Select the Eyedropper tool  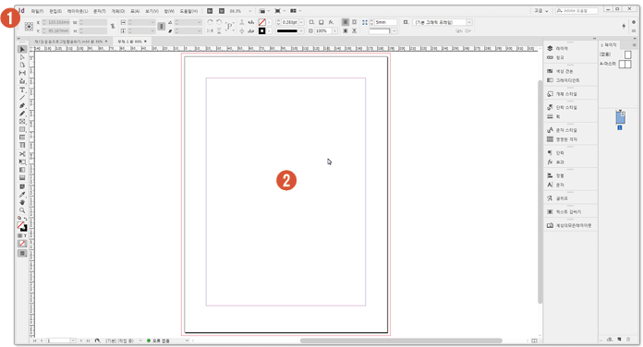(x=22, y=195)
